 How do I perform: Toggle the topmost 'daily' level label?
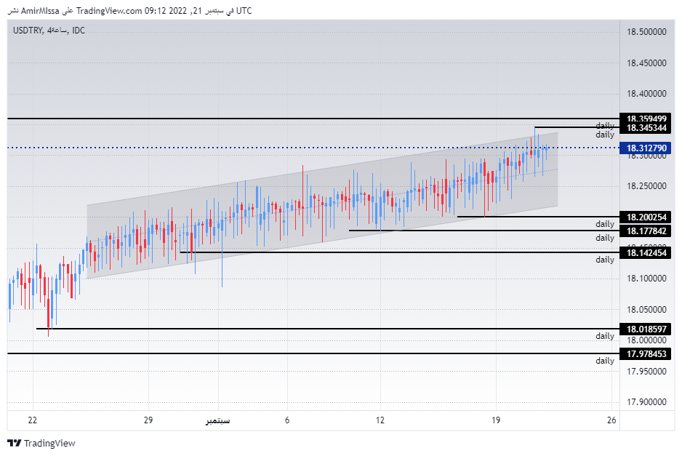[x=604, y=125]
